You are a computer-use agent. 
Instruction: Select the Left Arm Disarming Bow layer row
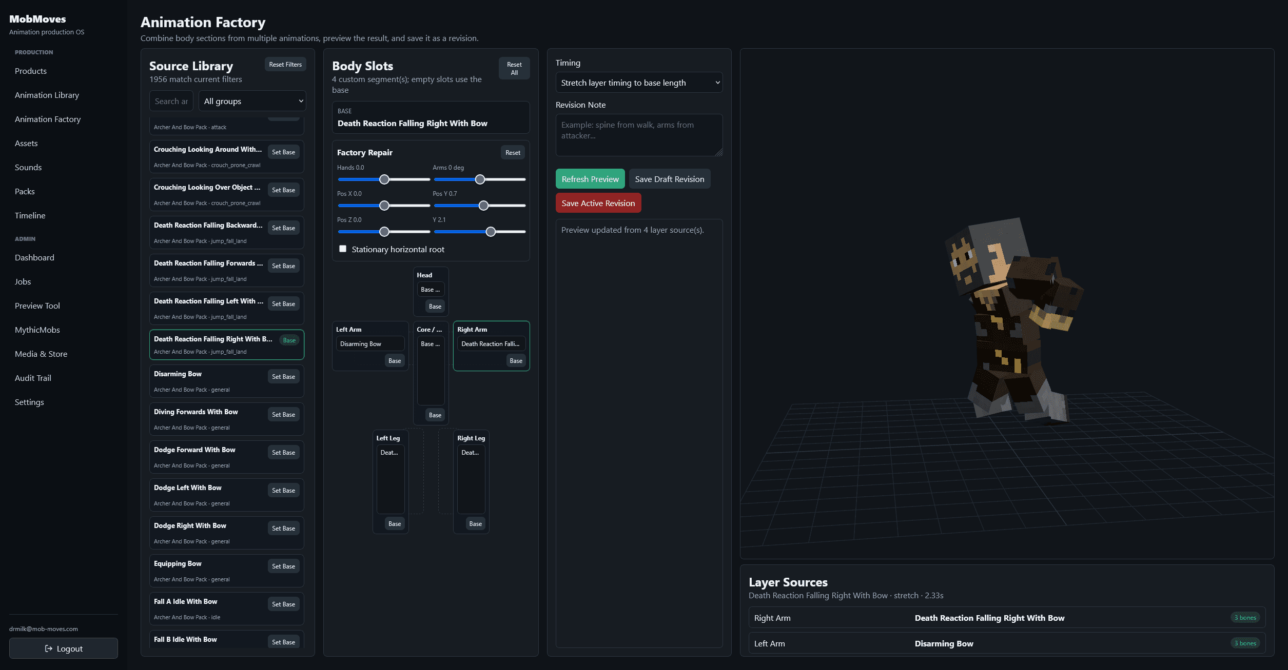pos(1007,643)
